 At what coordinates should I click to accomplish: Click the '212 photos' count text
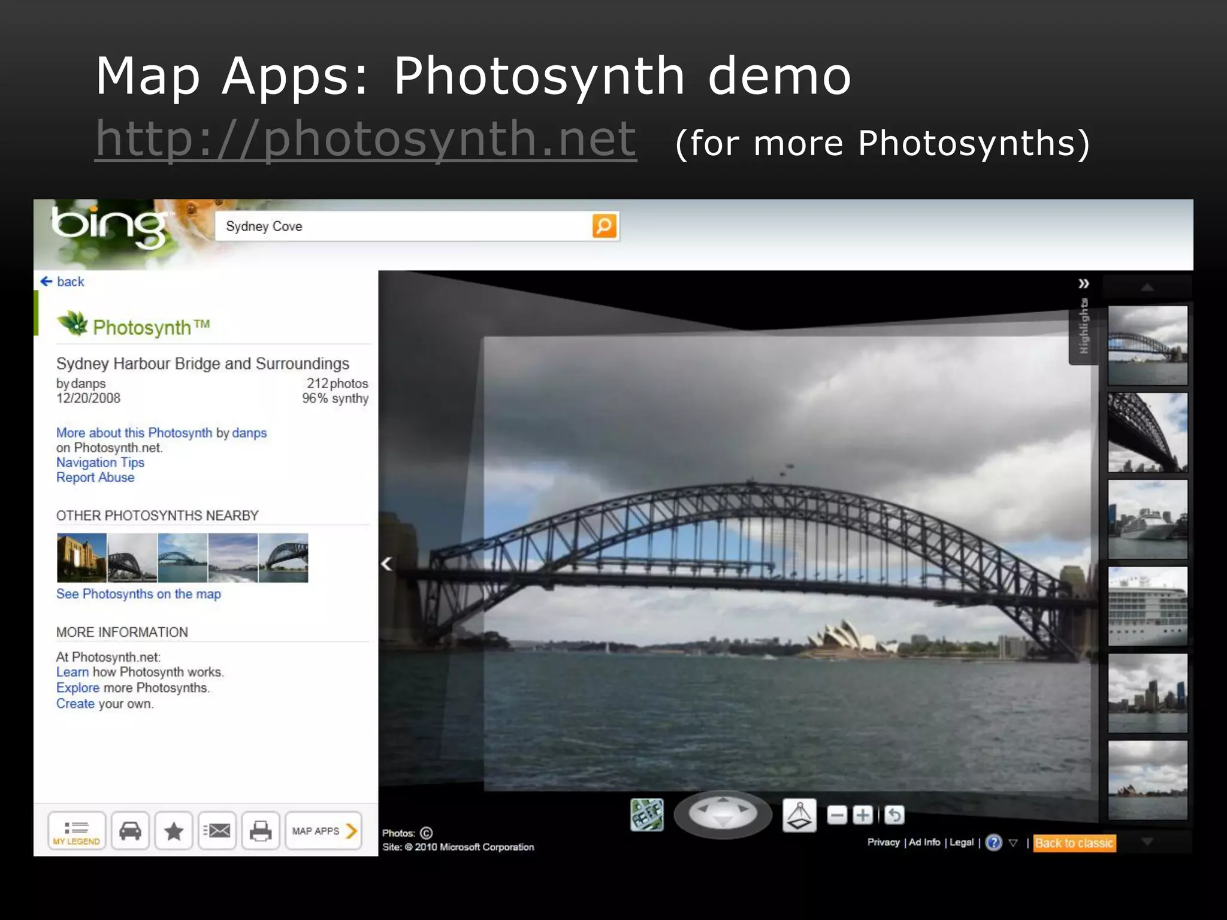[337, 383]
